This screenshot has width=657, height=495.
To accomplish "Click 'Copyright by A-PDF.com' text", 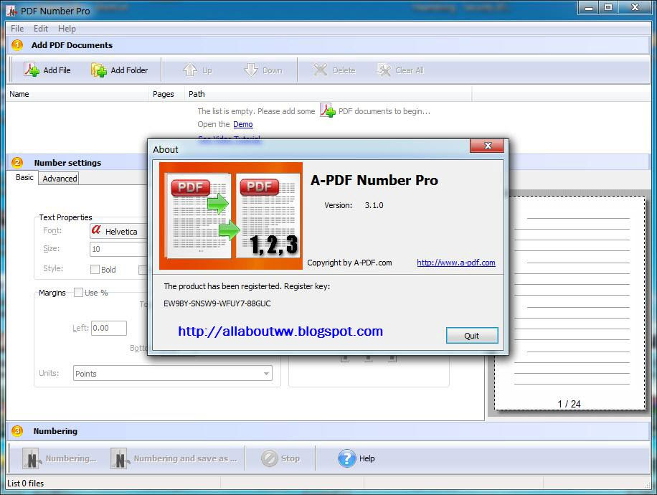I will pos(349,263).
